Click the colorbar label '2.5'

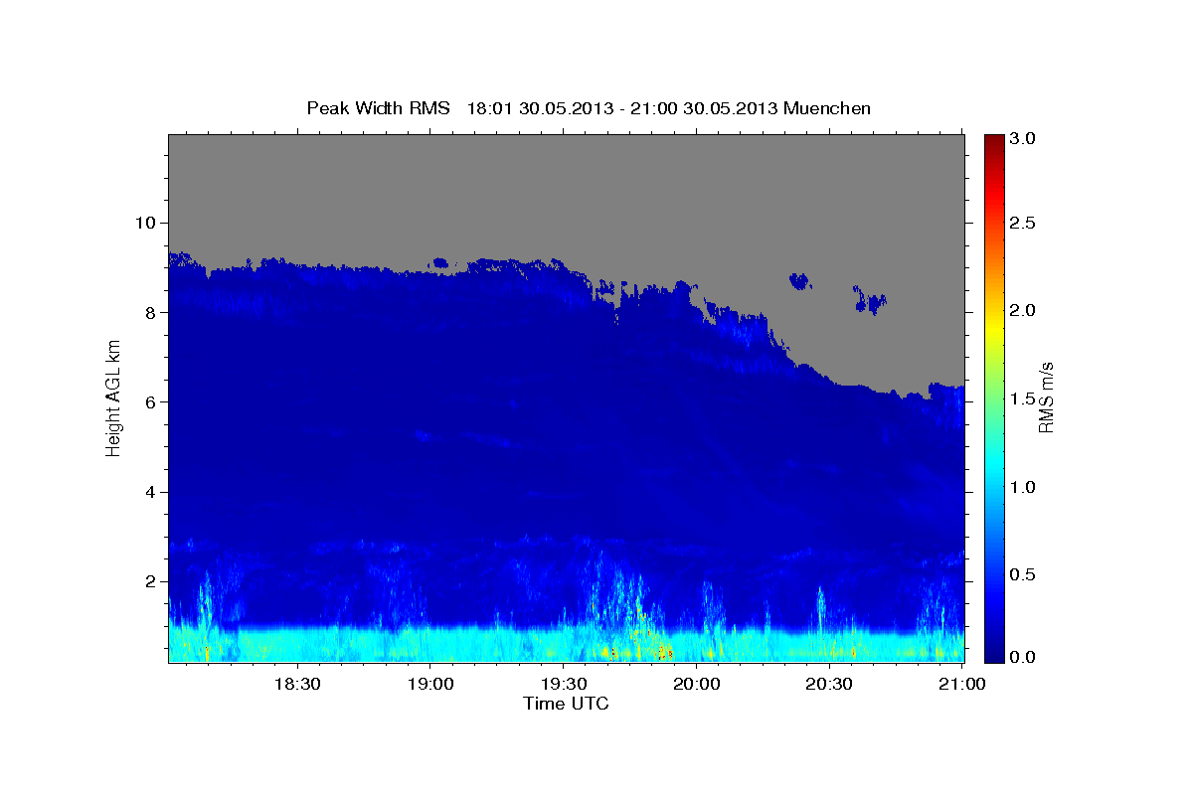click(1023, 223)
